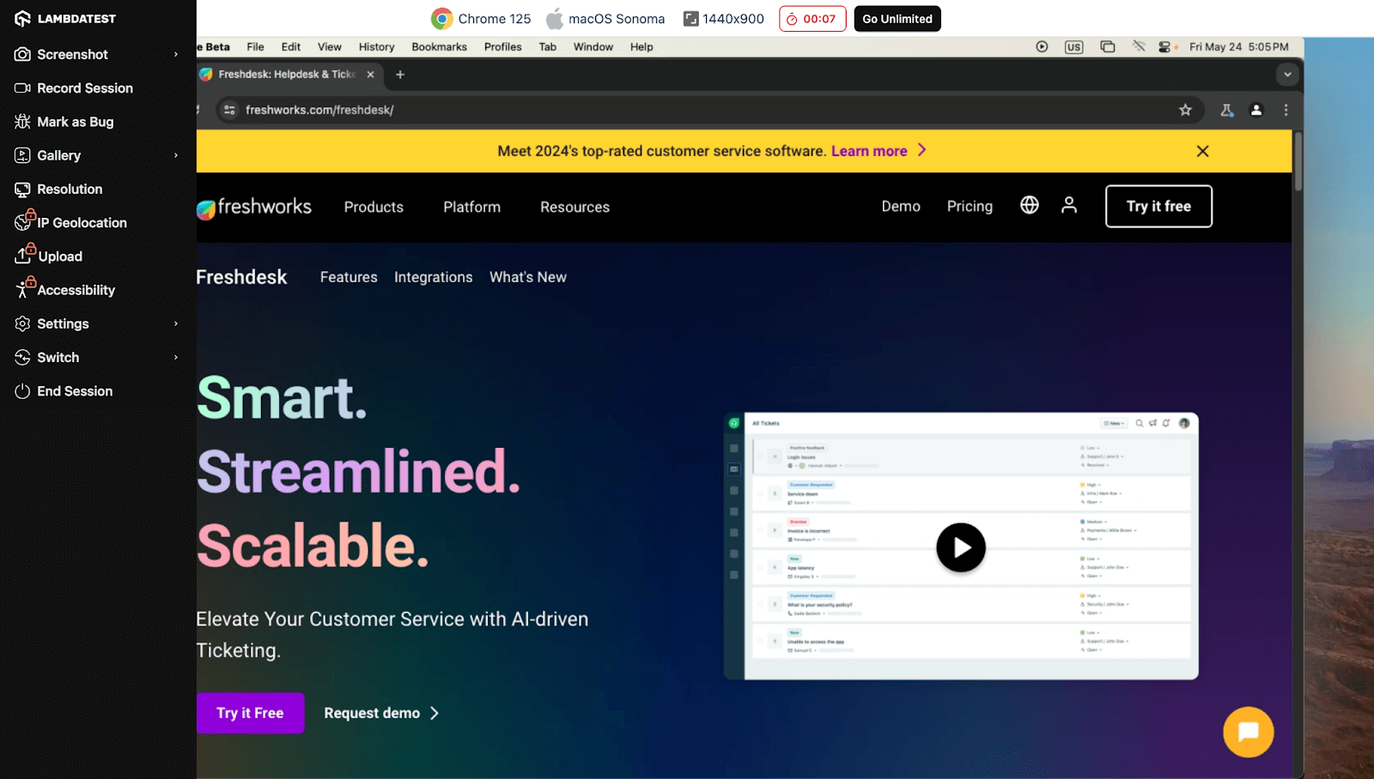1374x779 pixels.
Task: Open a new browser tab
Action: tap(400, 75)
